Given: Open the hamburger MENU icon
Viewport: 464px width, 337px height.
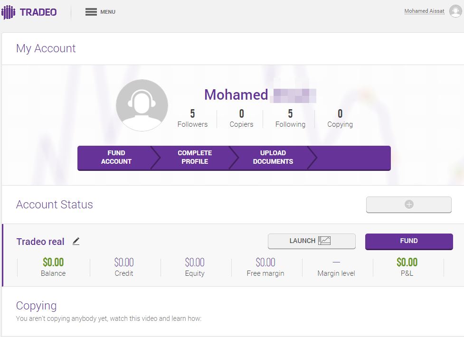Looking at the screenshot, I should tap(91, 12).
